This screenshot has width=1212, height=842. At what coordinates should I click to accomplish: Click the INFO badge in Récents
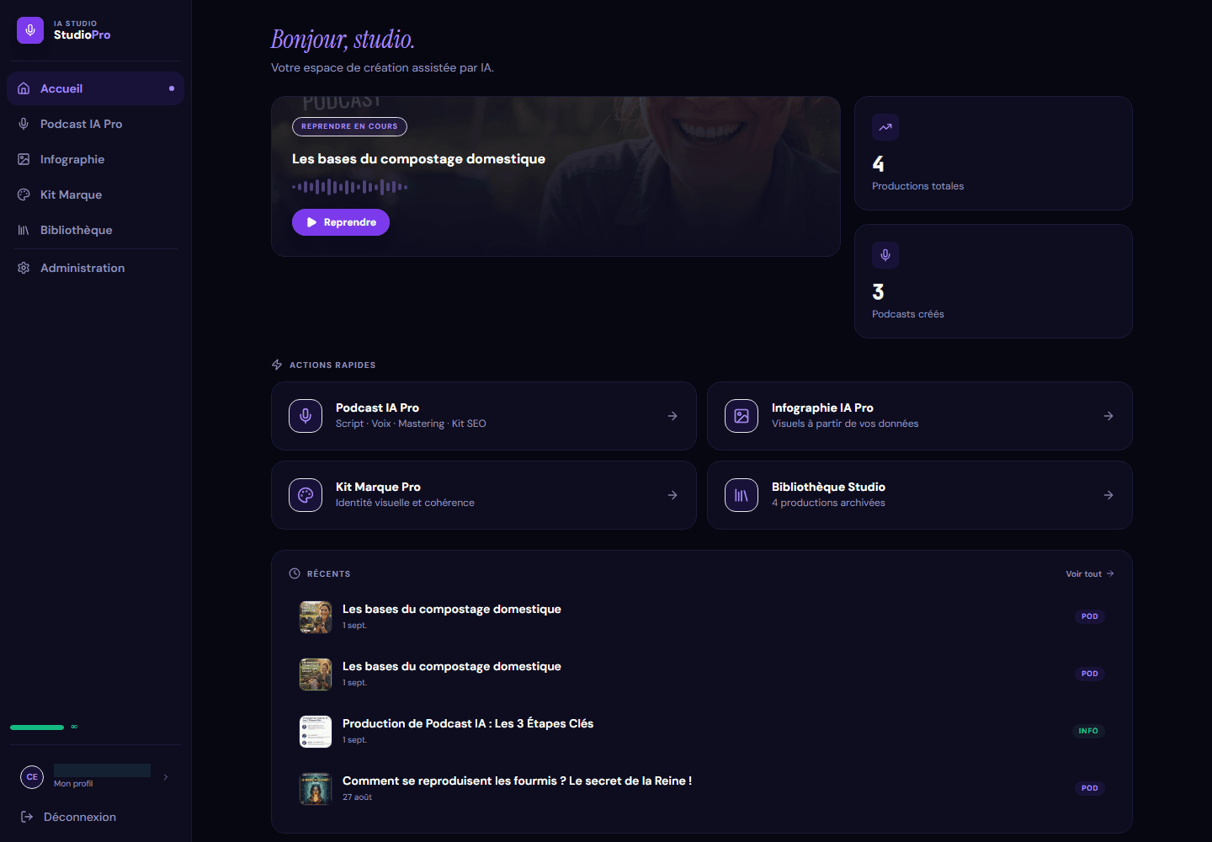[1088, 731]
